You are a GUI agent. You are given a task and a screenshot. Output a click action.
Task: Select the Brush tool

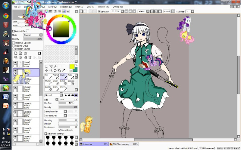click(63, 76)
